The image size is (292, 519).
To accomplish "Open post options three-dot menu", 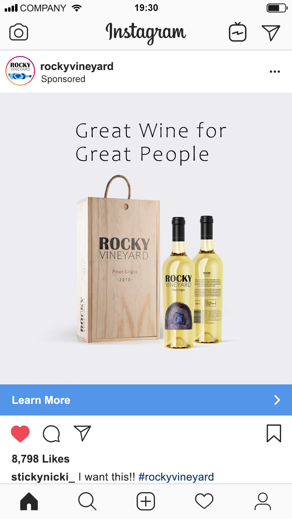I will coord(275,72).
